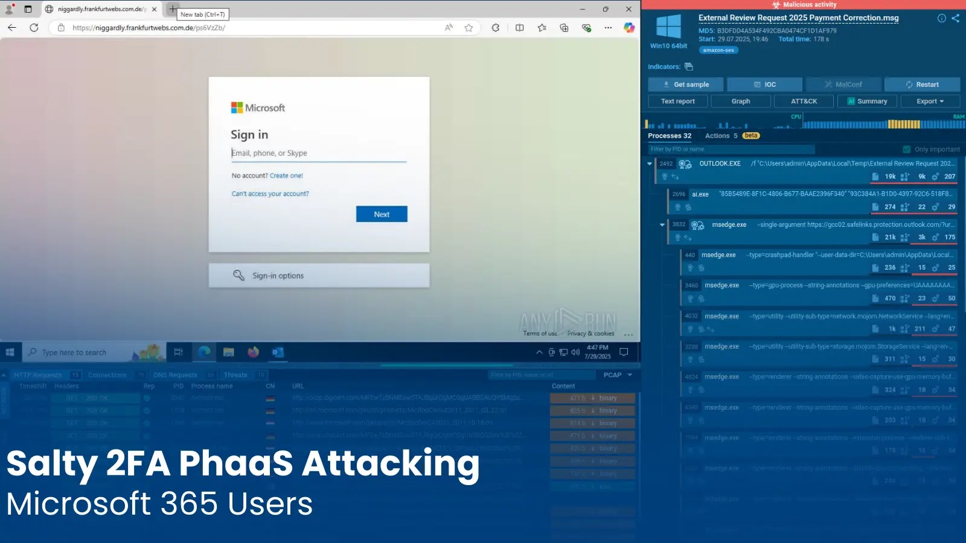Share the ANY.RUN analysis
Image resolution: width=966 pixels, height=543 pixels.
point(955,18)
